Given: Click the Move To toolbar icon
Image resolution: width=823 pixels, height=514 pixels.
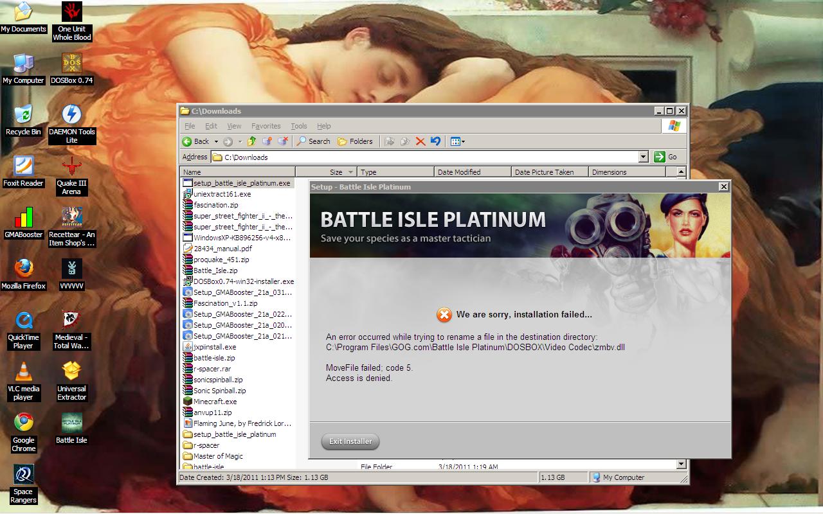Looking at the screenshot, I should (390, 141).
